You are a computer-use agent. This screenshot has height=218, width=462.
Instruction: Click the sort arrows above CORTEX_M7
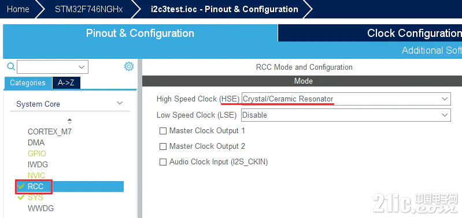(69, 121)
